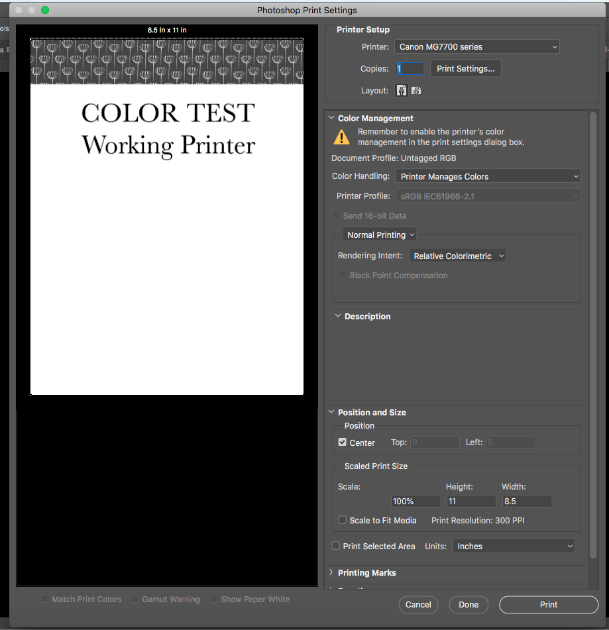
Task: Expand the Printing Marks section
Action: click(331, 572)
